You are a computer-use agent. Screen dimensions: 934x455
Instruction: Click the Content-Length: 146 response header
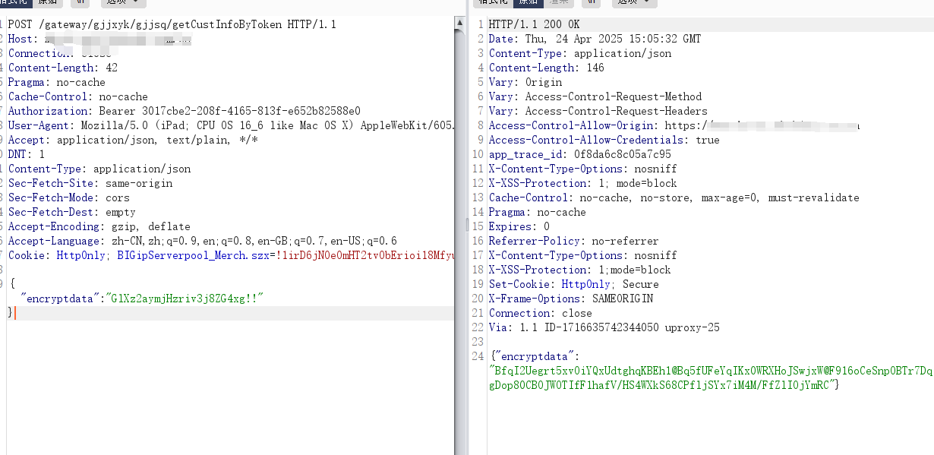point(547,68)
